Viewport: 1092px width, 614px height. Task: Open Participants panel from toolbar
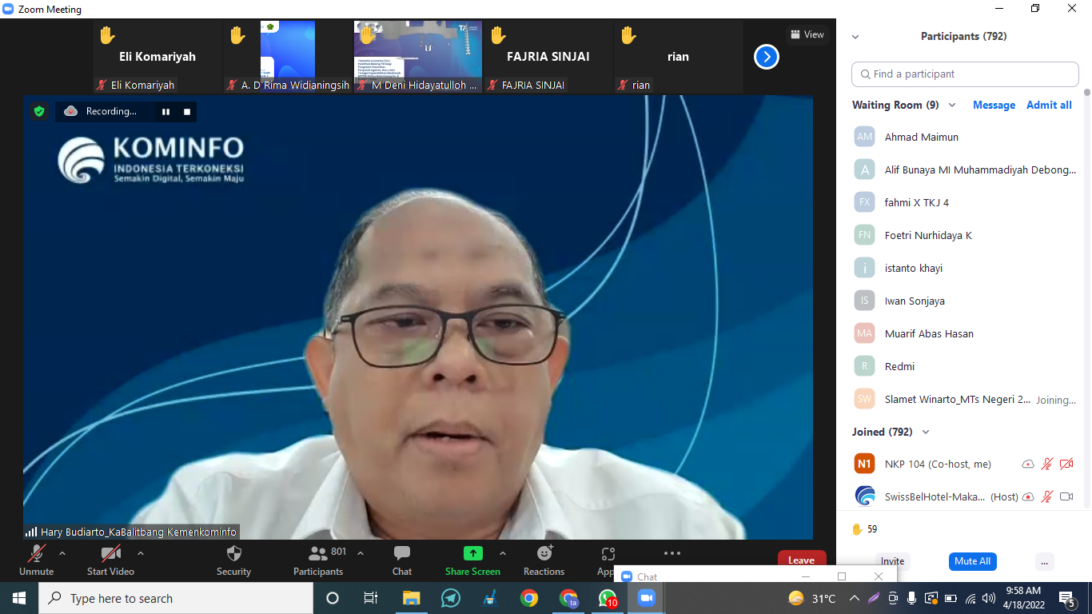(x=318, y=554)
